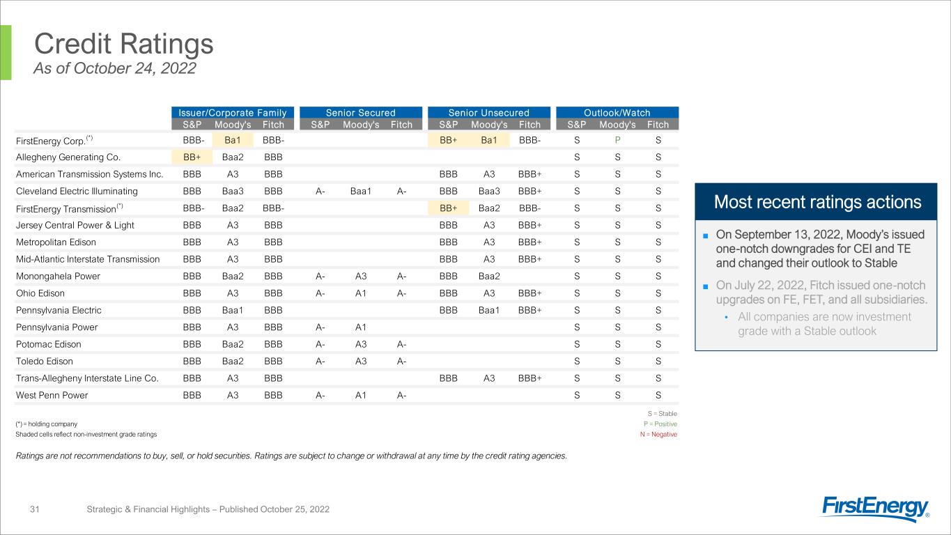Screen dimensions: 951x535
Task: Click the "As of October 24, 2022" subtitle
Action: (116, 68)
